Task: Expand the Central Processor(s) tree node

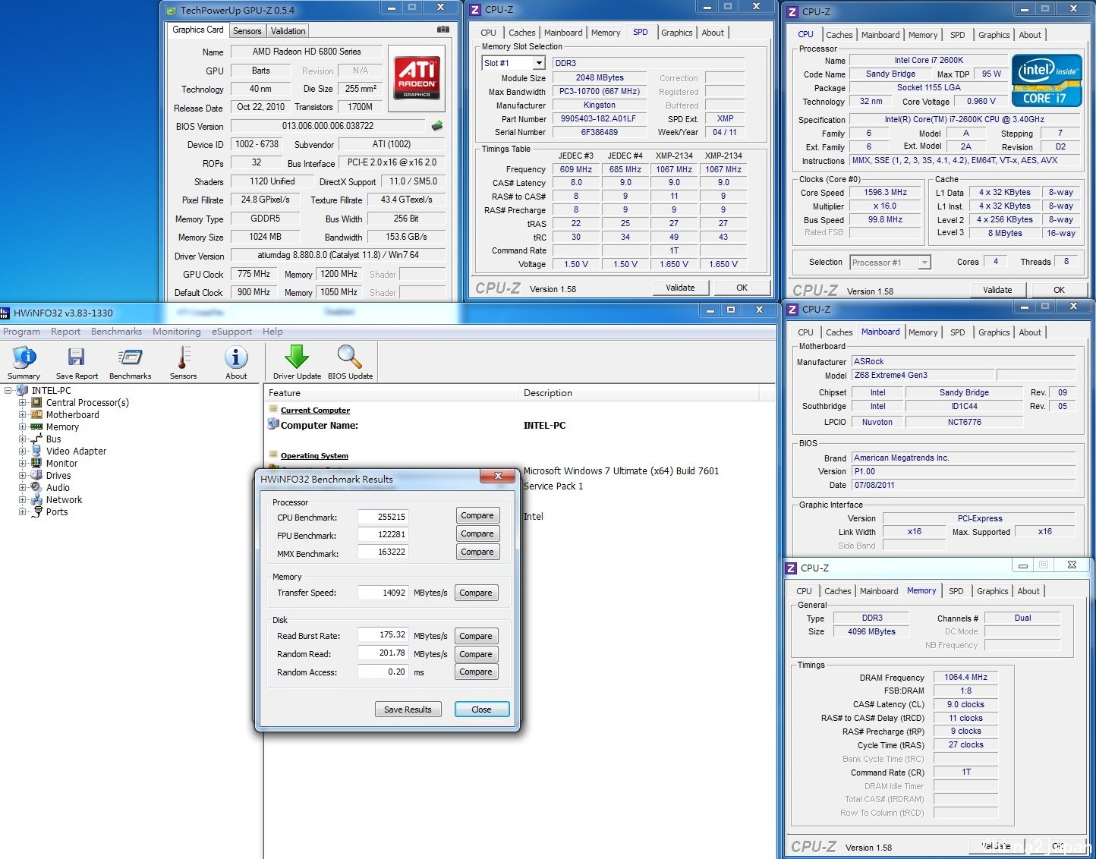Action: [x=23, y=402]
